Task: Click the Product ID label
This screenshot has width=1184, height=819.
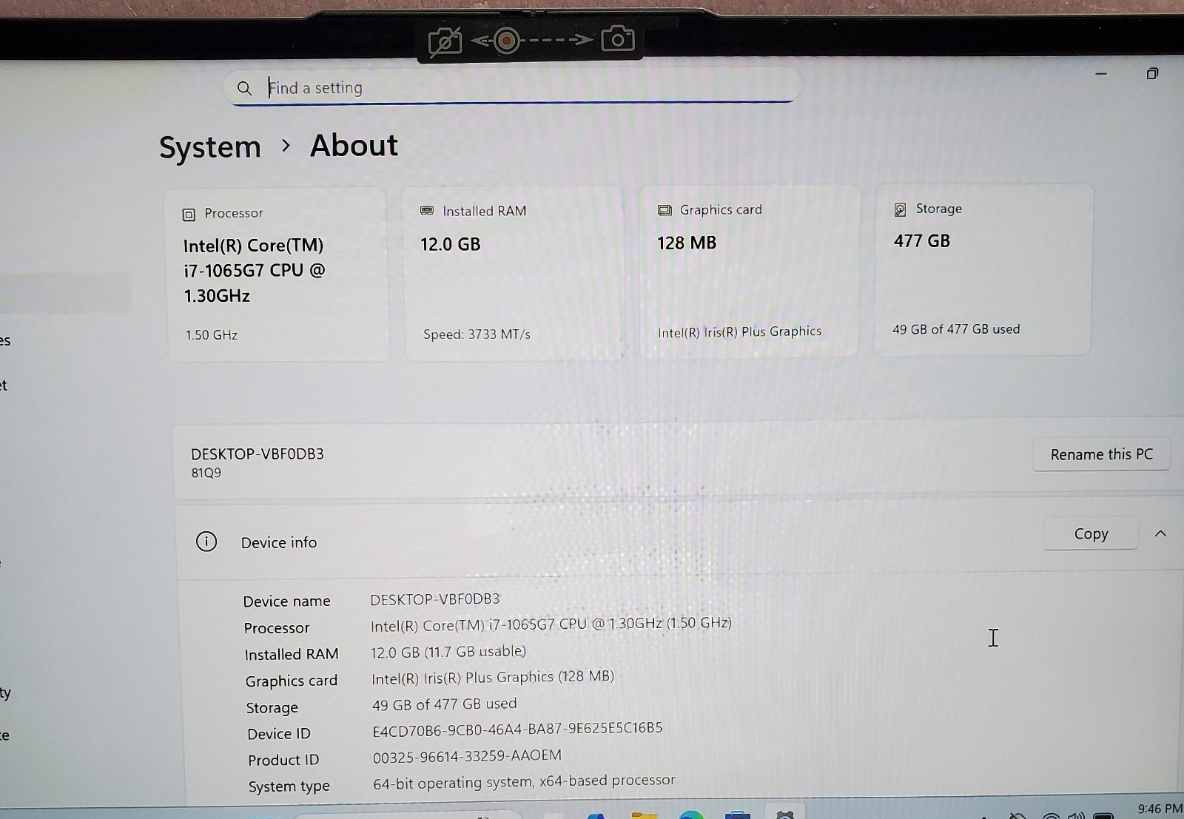Action: pyautogui.click(x=283, y=761)
